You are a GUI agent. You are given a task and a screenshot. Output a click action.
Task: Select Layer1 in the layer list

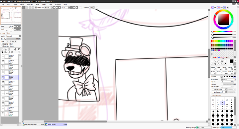tap(10, 114)
